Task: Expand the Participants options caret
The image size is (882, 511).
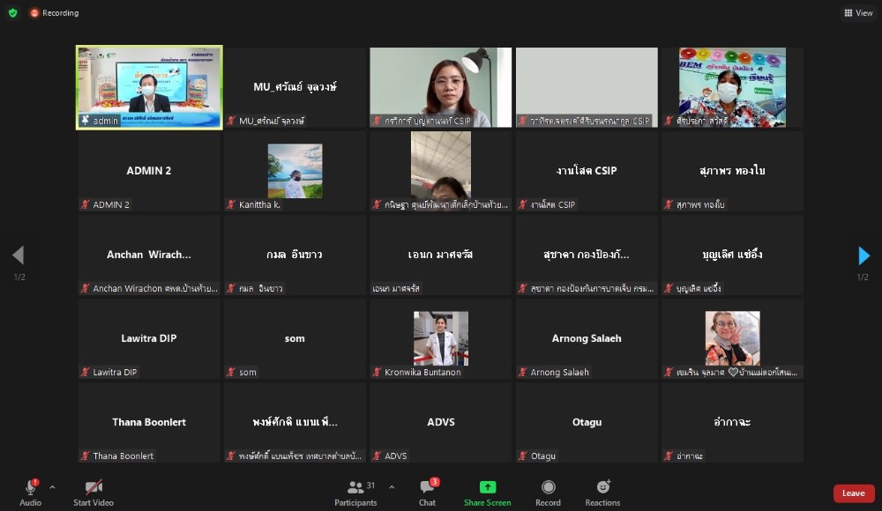Action: click(x=392, y=486)
